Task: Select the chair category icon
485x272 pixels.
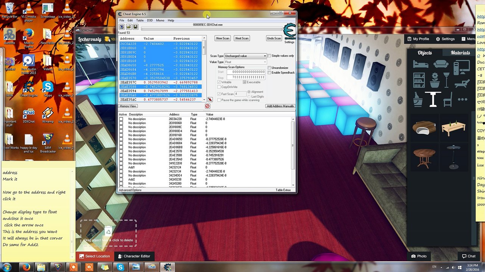Action: click(x=448, y=100)
